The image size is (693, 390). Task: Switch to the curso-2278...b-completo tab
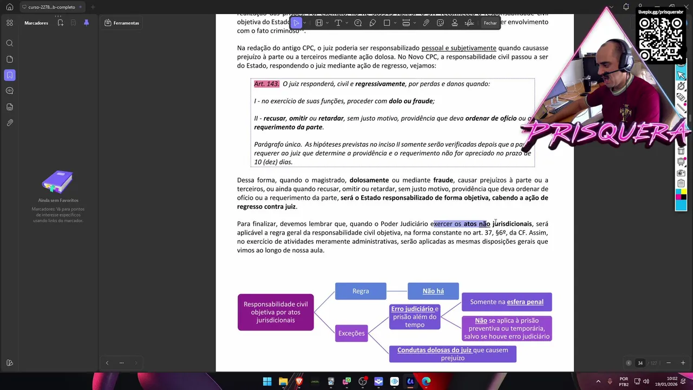click(x=51, y=7)
